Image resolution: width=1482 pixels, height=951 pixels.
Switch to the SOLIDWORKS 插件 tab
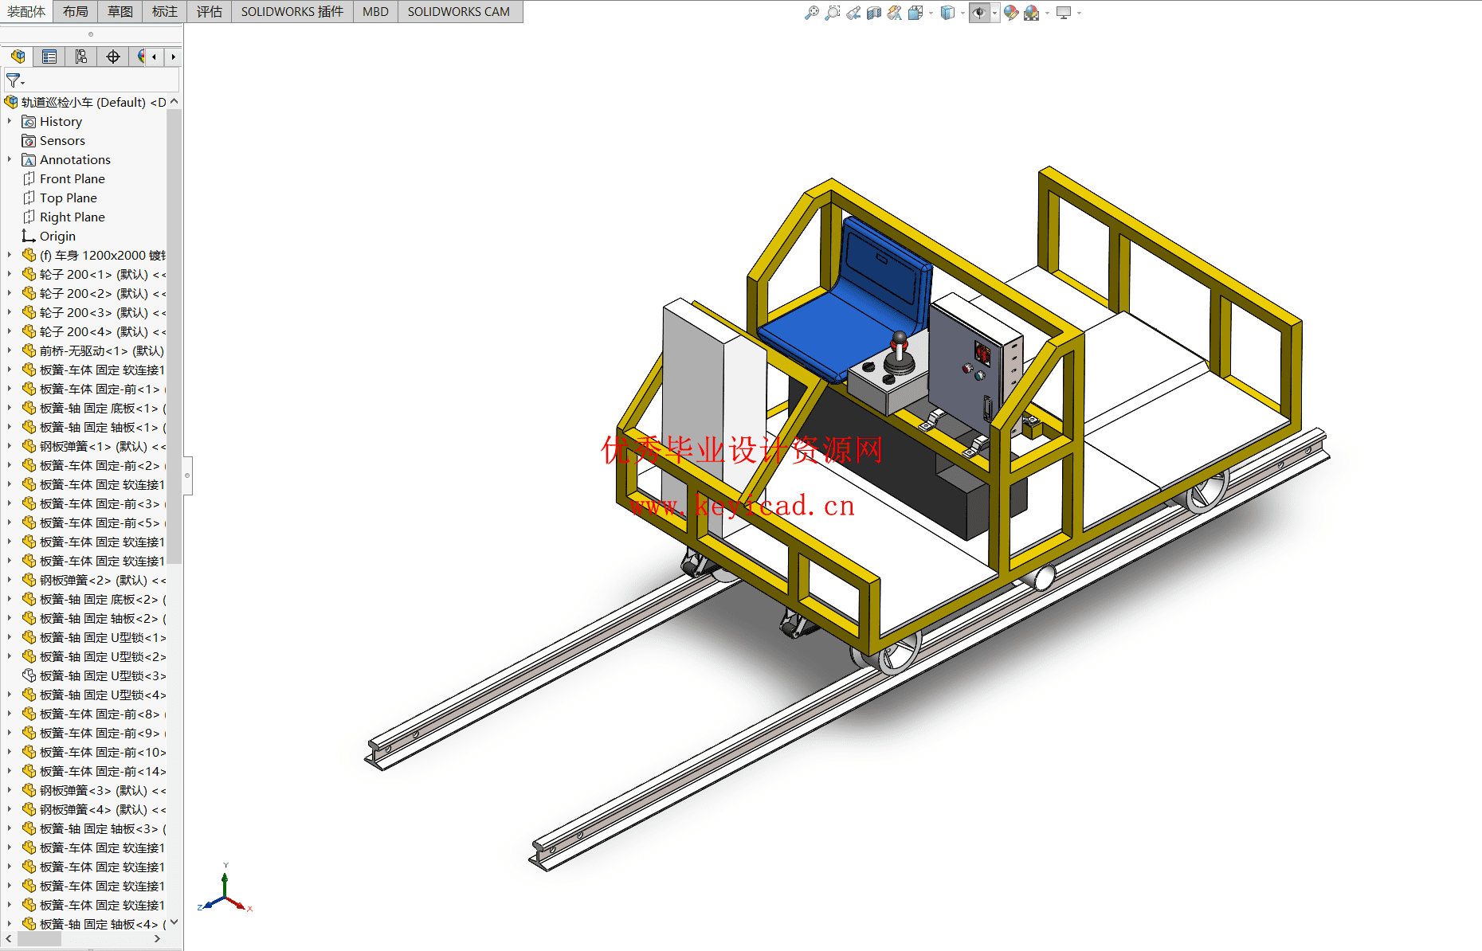click(292, 11)
